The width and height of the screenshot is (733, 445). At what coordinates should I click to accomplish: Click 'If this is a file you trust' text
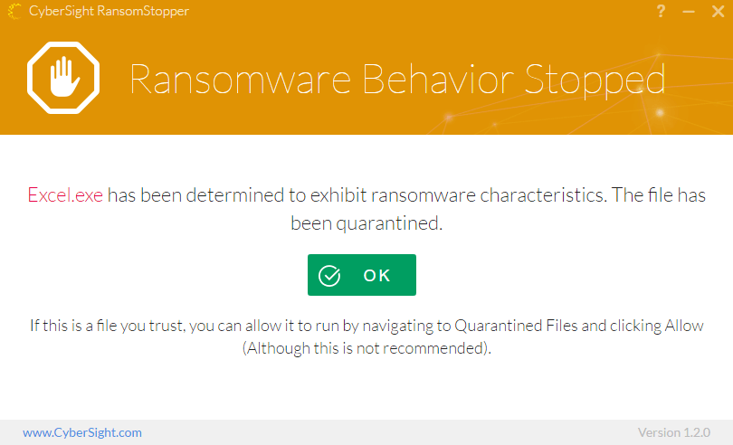[107, 326]
